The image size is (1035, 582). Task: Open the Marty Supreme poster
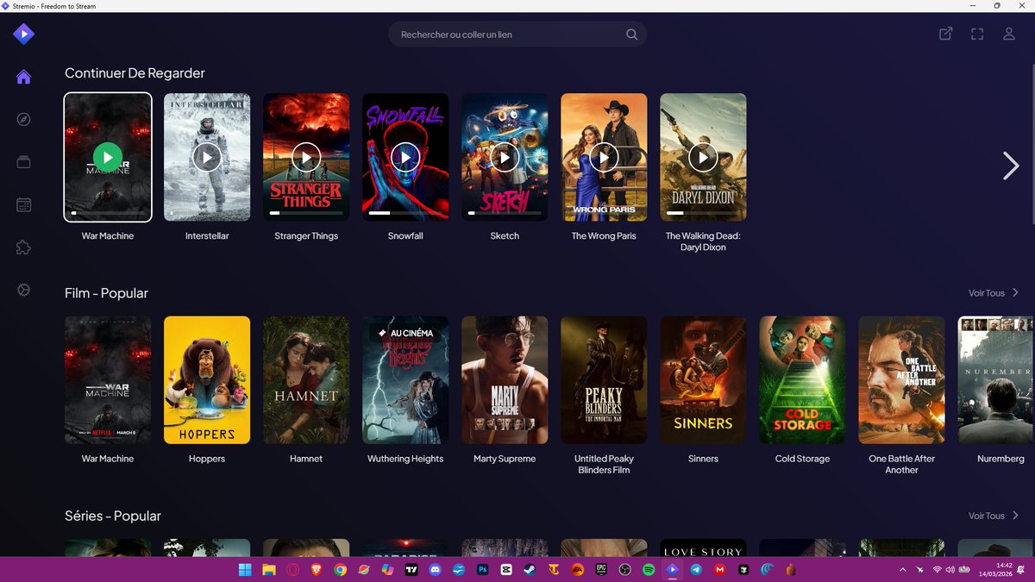point(505,380)
